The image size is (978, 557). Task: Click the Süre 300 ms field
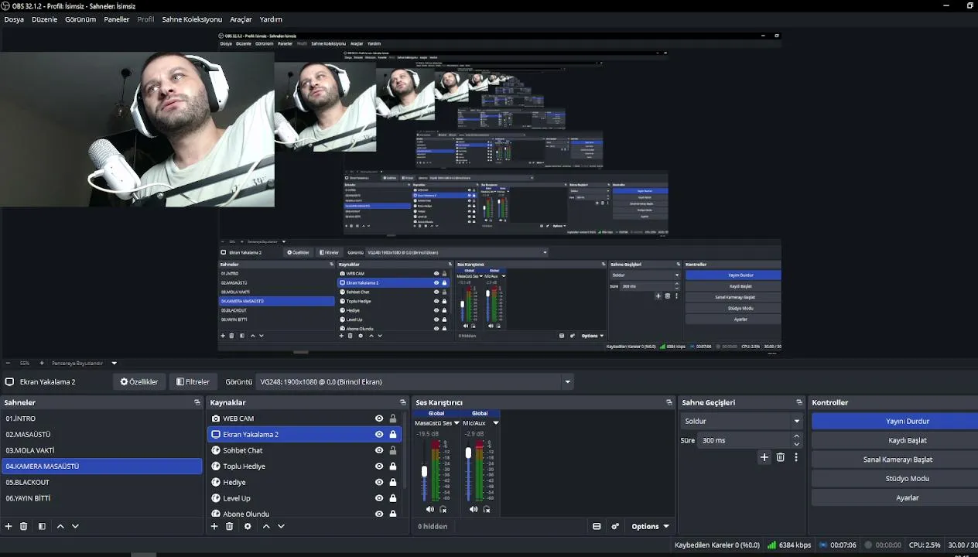click(744, 440)
